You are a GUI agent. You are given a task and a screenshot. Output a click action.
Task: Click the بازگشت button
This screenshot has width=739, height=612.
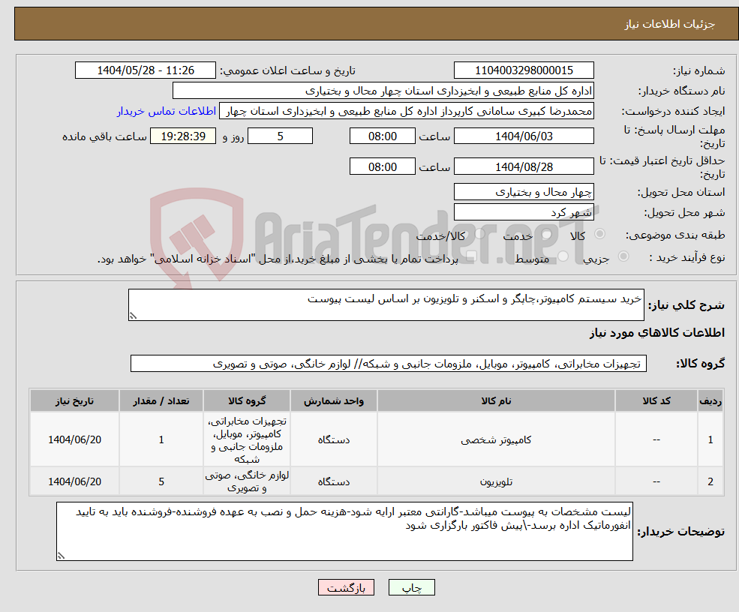click(346, 587)
